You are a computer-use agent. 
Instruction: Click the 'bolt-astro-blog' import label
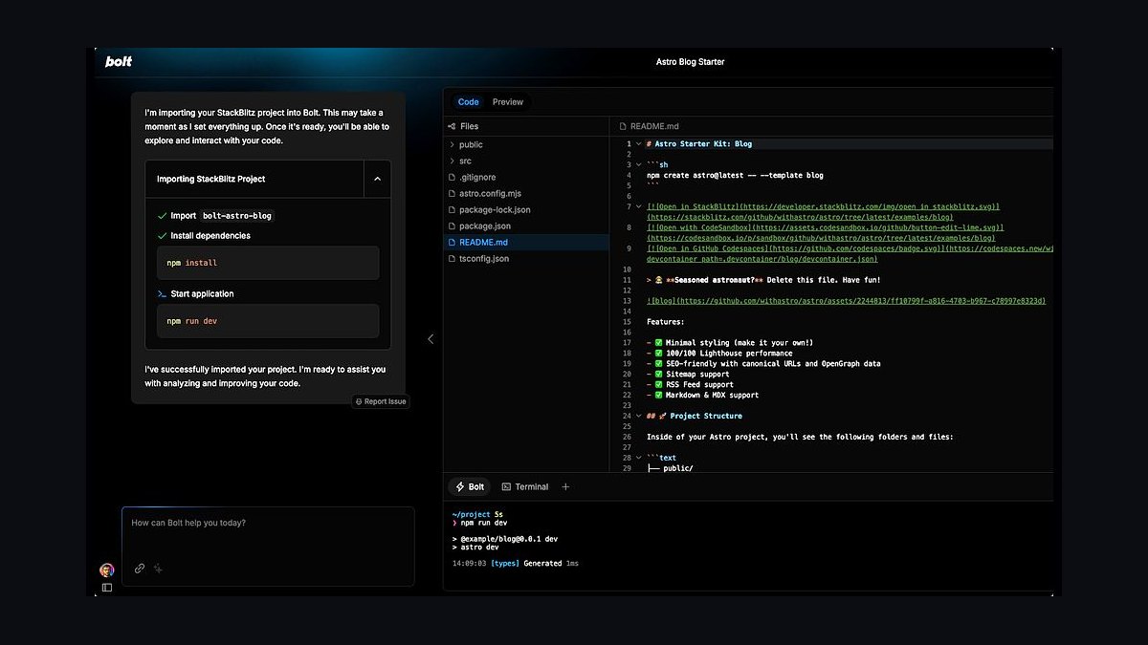(238, 216)
